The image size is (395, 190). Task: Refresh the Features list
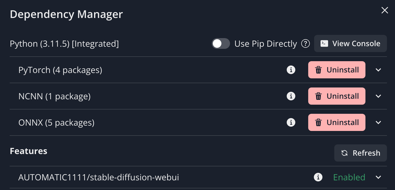(360, 153)
